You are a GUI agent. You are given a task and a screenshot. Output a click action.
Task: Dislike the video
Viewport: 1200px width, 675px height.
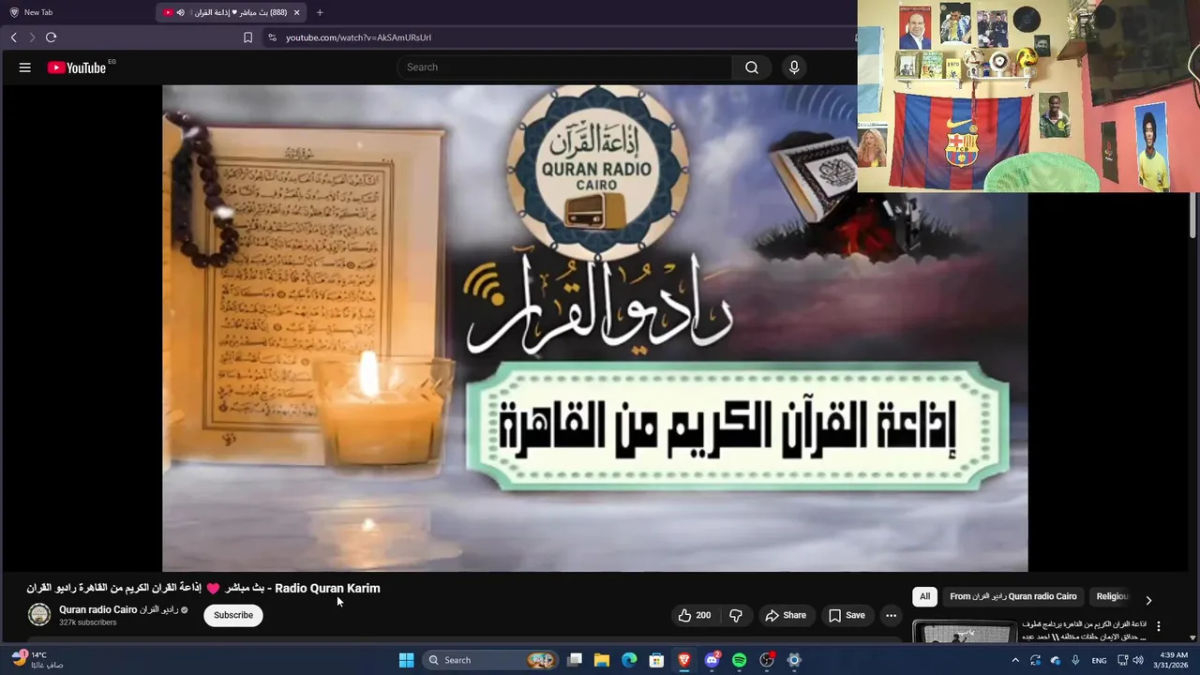tap(736, 615)
